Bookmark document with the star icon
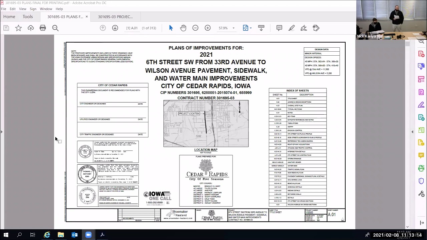The width and height of the screenshot is (427, 240). pyautogui.click(x=18, y=28)
